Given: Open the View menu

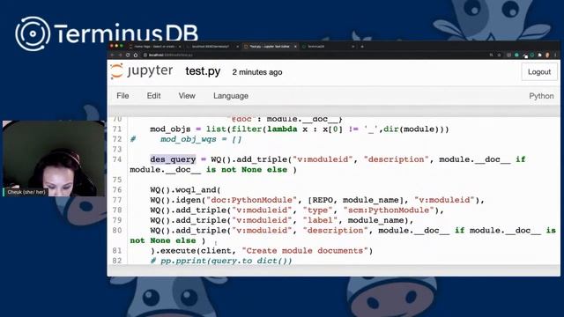Looking at the screenshot, I should [187, 96].
